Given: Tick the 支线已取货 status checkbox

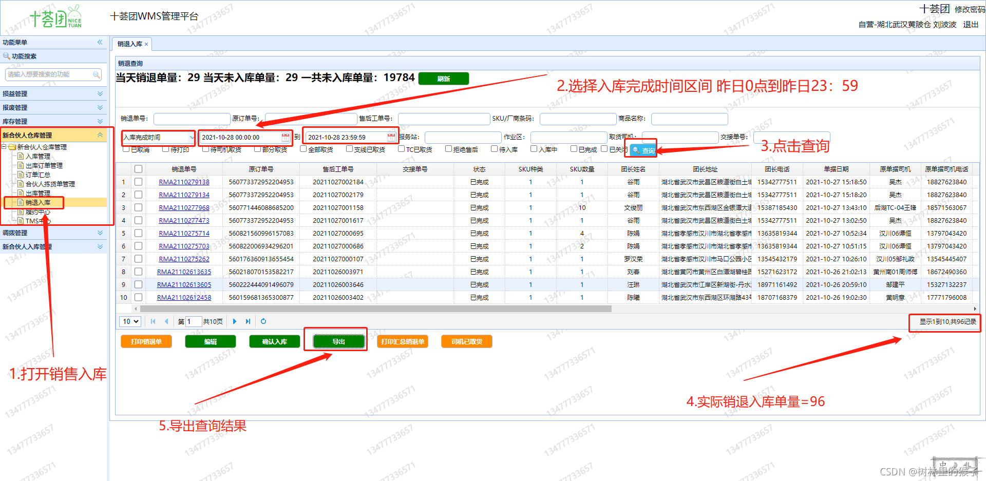Looking at the screenshot, I should coord(349,149).
